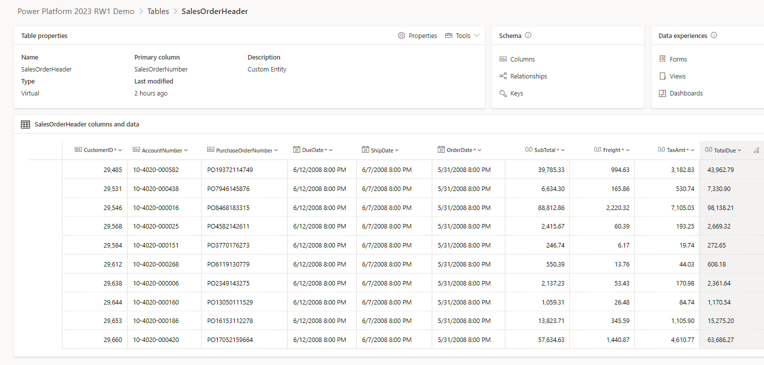The width and height of the screenshot is (764, 365).
Task: Navigate to Tables in breadcrumb
Action: pyautogui.click(x=158, y=11)
